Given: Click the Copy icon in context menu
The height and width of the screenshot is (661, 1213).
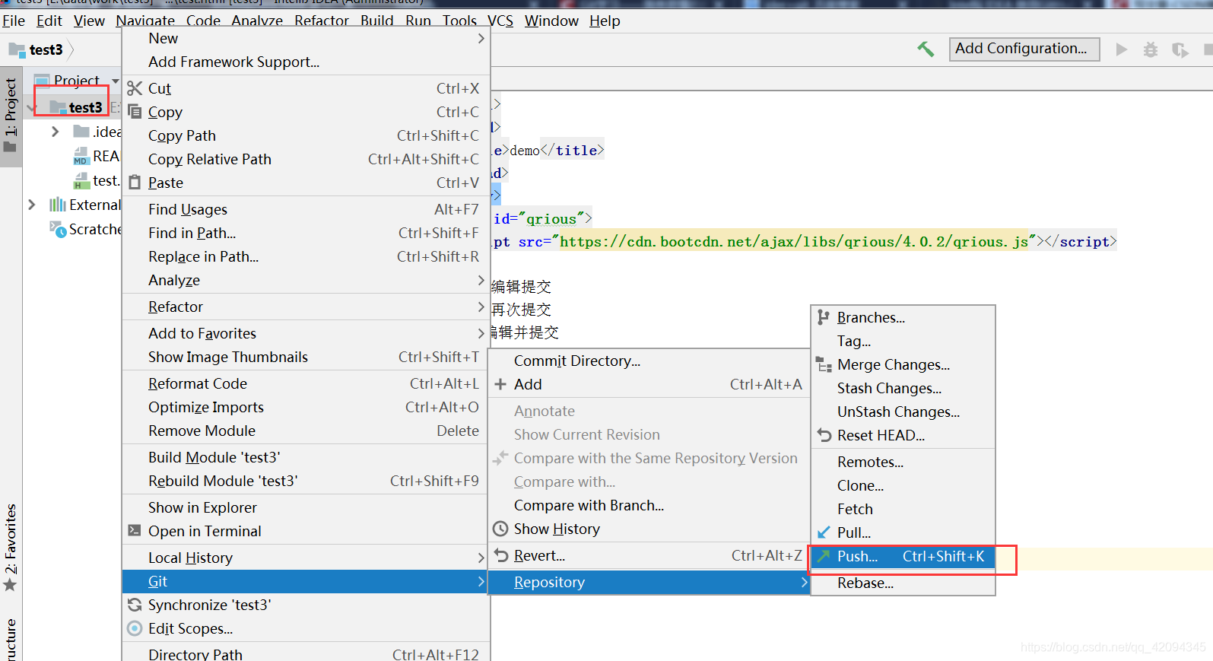Looking at the screenshot, I should point(135,112).
